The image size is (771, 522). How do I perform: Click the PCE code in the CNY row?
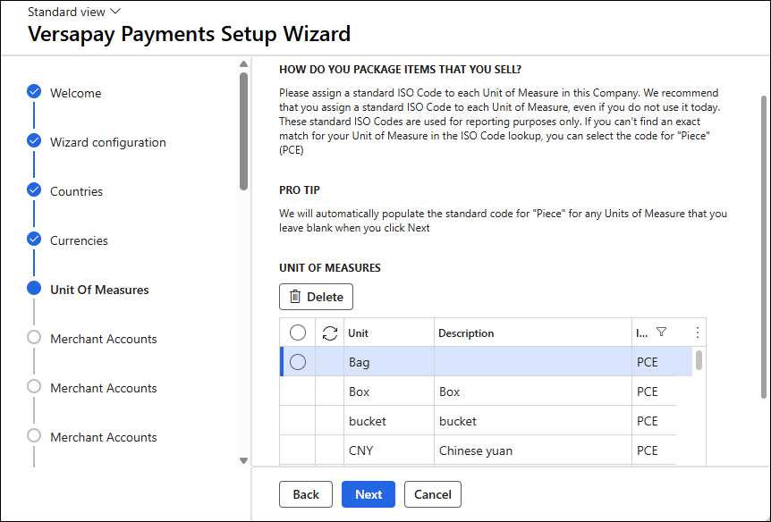tap(647, 450)
